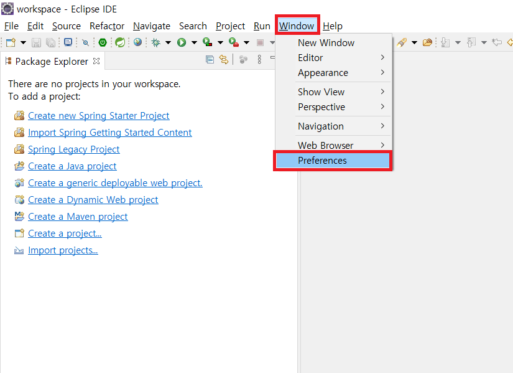
Task: Click the icon beside Create a Dynamic Web project
Action: (19, 199)
